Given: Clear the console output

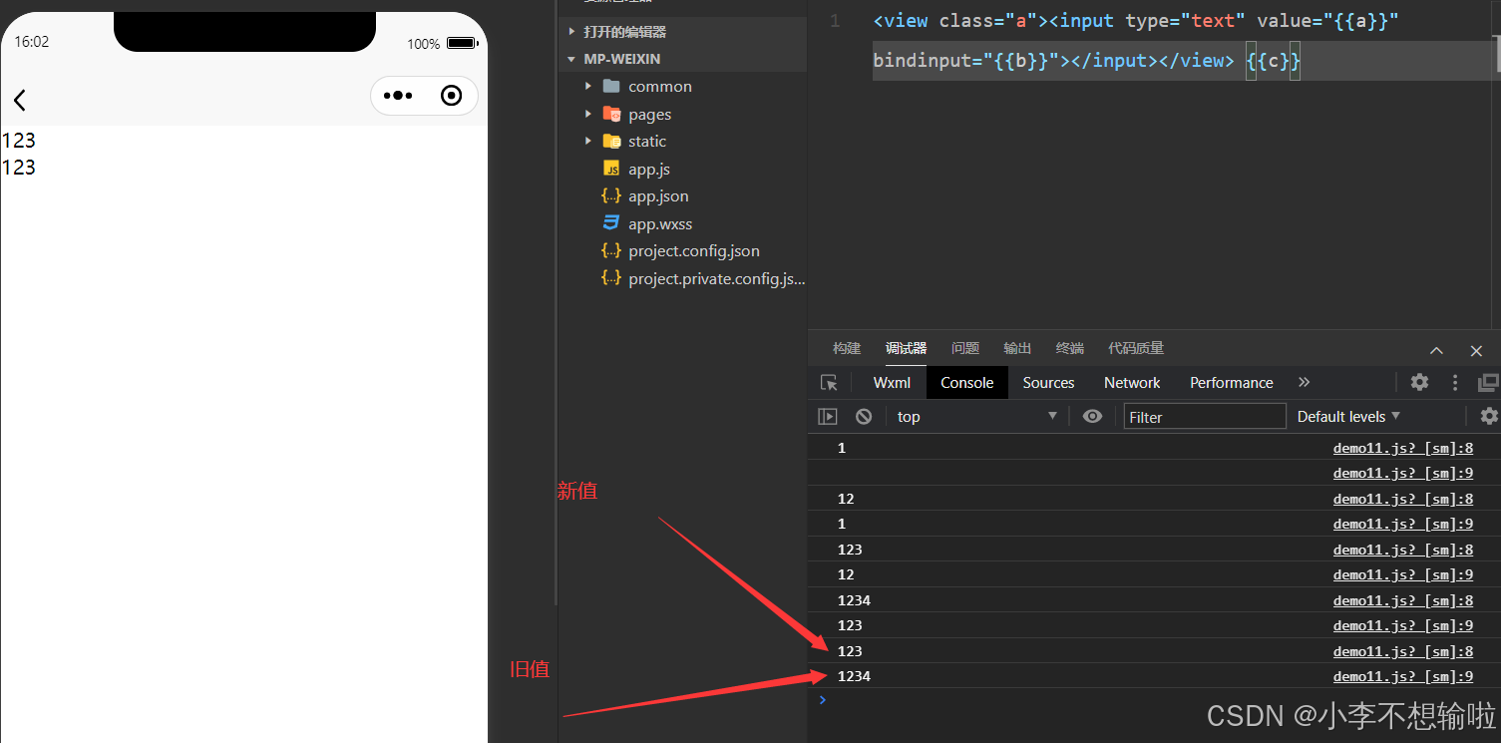Looking at the screenshot, I should (x=864, y=417).
